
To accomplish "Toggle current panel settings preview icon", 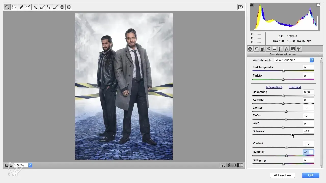I will (x=241, y=165).
